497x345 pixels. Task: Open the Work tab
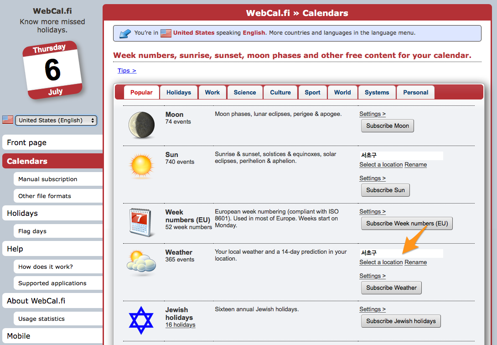tap(212, 92)
